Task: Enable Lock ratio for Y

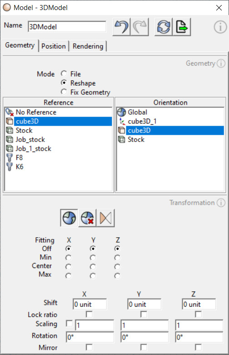Action: pyautogui.click(x=144, y=314)
